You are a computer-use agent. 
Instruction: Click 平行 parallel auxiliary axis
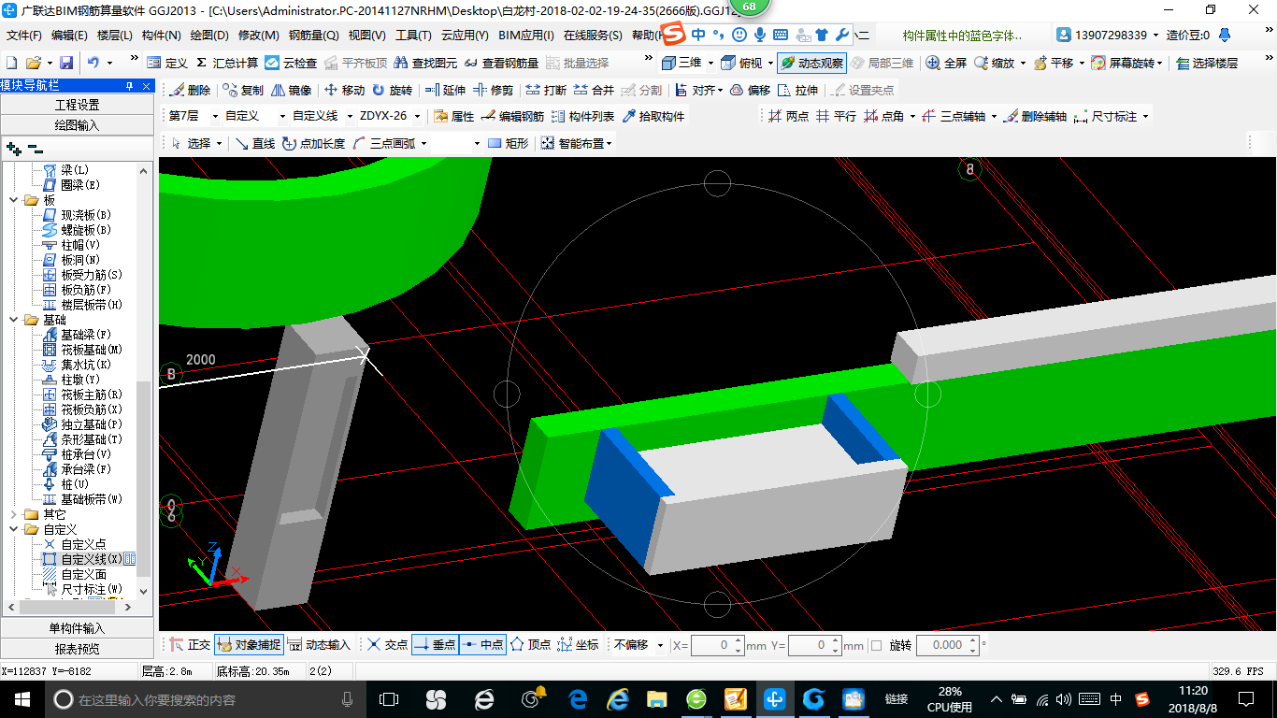(836, 117)
